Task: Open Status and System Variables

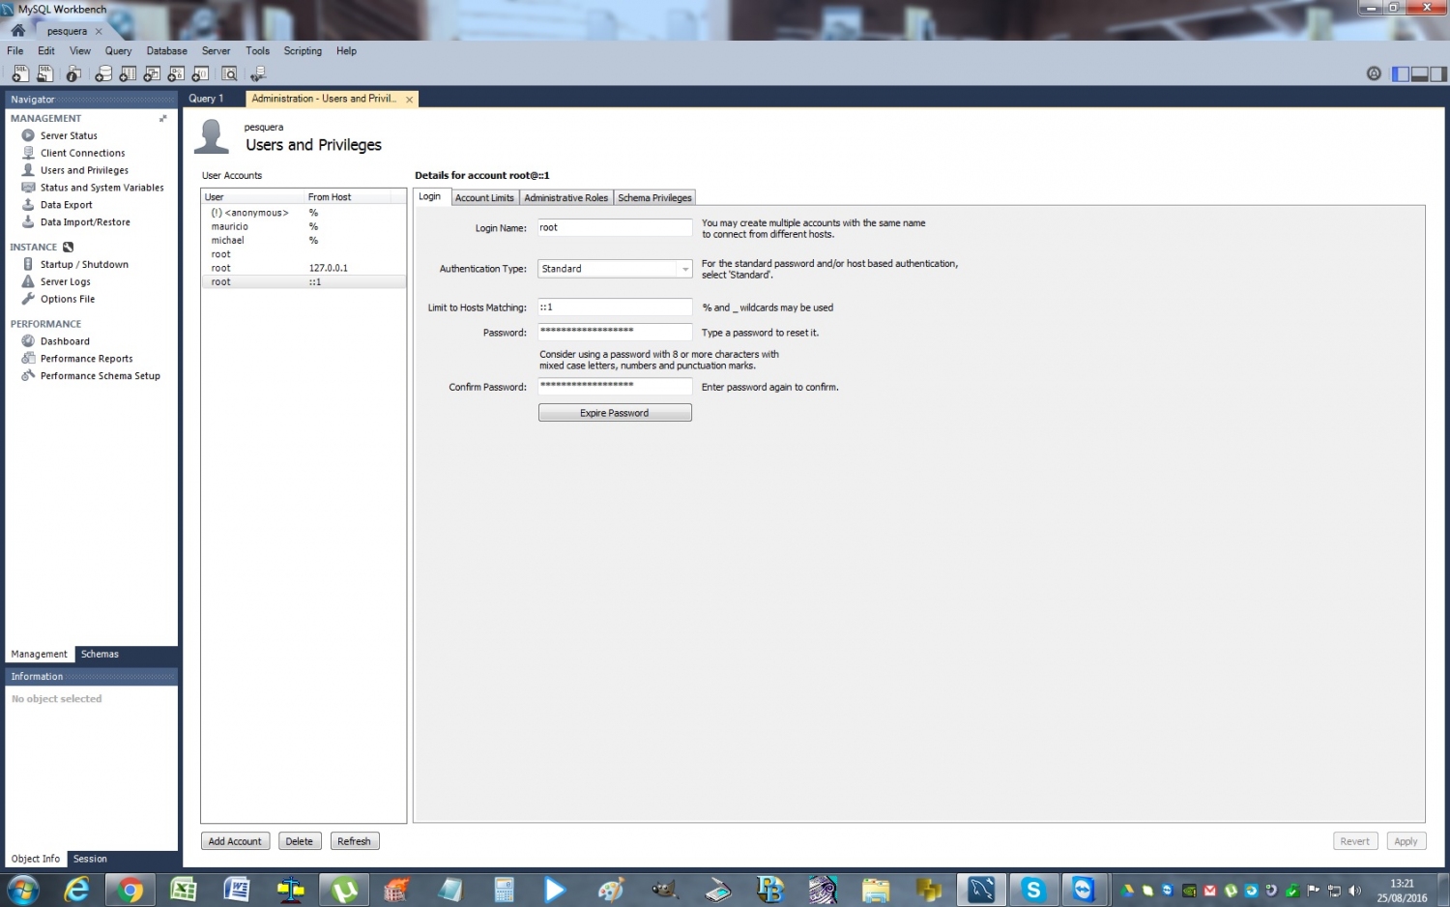Action: (101, 188)
